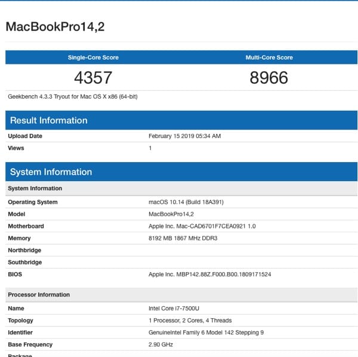Select the Multi-Core Score header
The image size is (358, 357).
[269, 57]
